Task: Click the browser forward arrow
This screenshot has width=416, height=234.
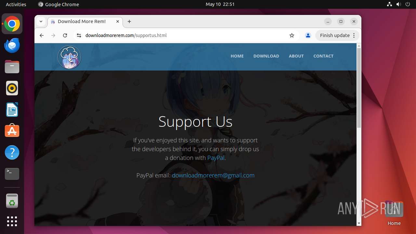Action: click(x=53, y=35)
